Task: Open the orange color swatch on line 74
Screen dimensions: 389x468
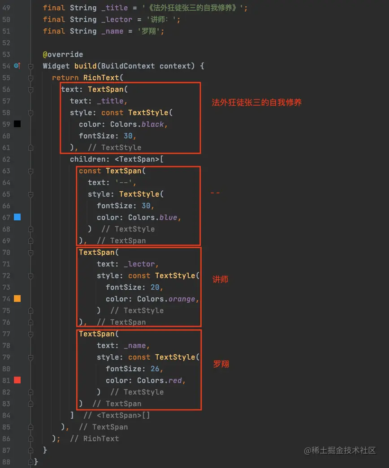Action: coord(17,298)
